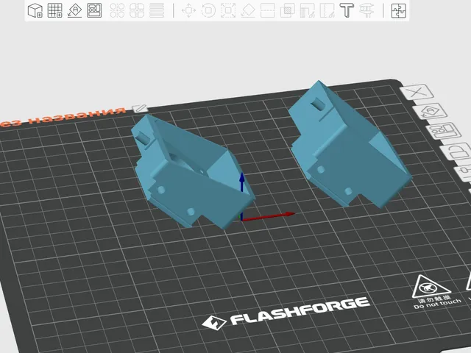This screenshot has width=471, height=353.
Task: Select the Move tool
Action: (188, 10)
